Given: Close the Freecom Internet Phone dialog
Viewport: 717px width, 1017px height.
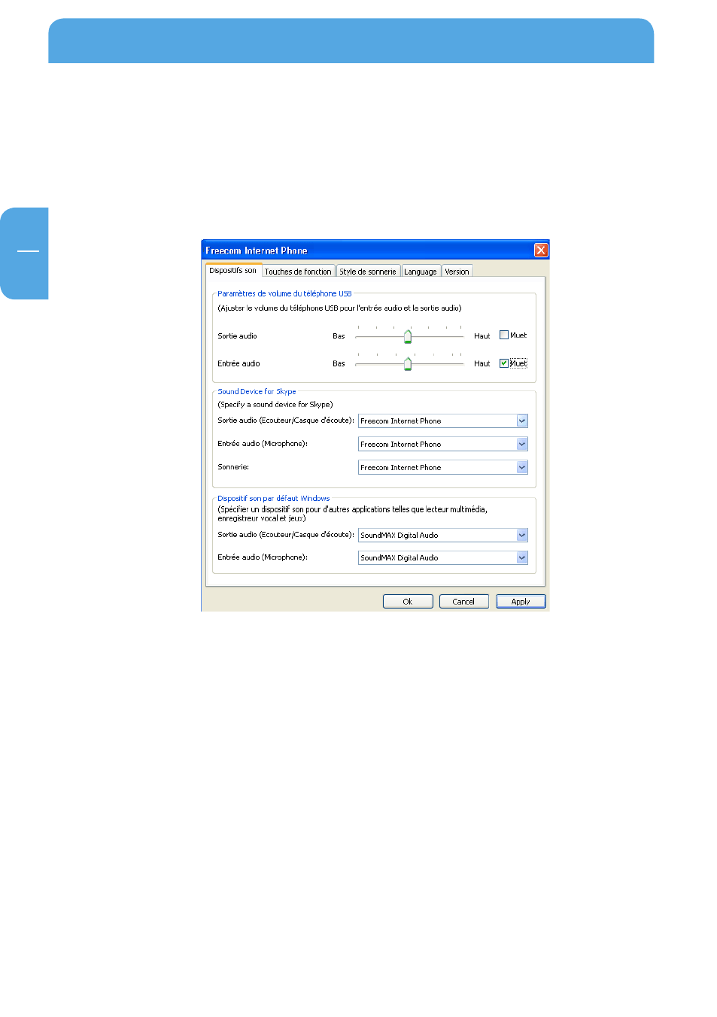Looking at the screenshot, I should 541,250.
